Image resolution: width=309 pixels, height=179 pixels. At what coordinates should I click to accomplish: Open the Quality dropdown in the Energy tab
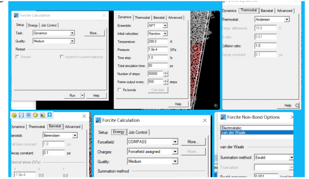[175, 161]
